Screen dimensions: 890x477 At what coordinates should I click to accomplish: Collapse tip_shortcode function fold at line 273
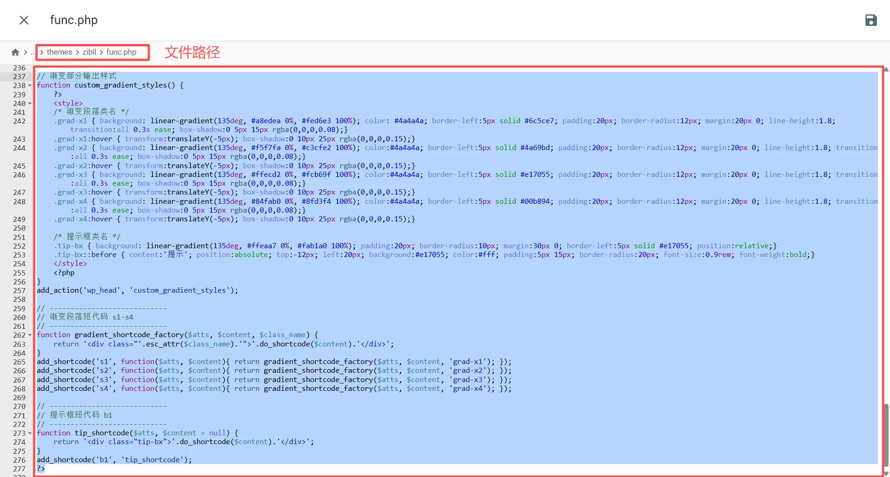(x=30, y=433)
